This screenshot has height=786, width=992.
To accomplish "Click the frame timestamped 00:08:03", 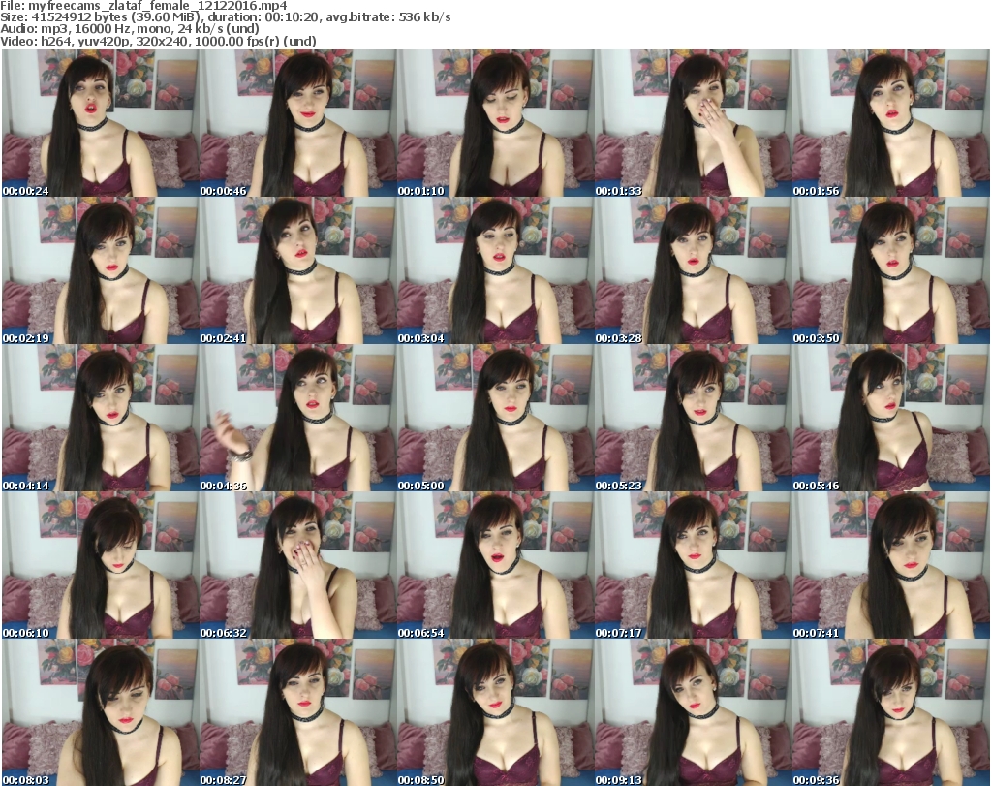I will (x=100, y=712).
